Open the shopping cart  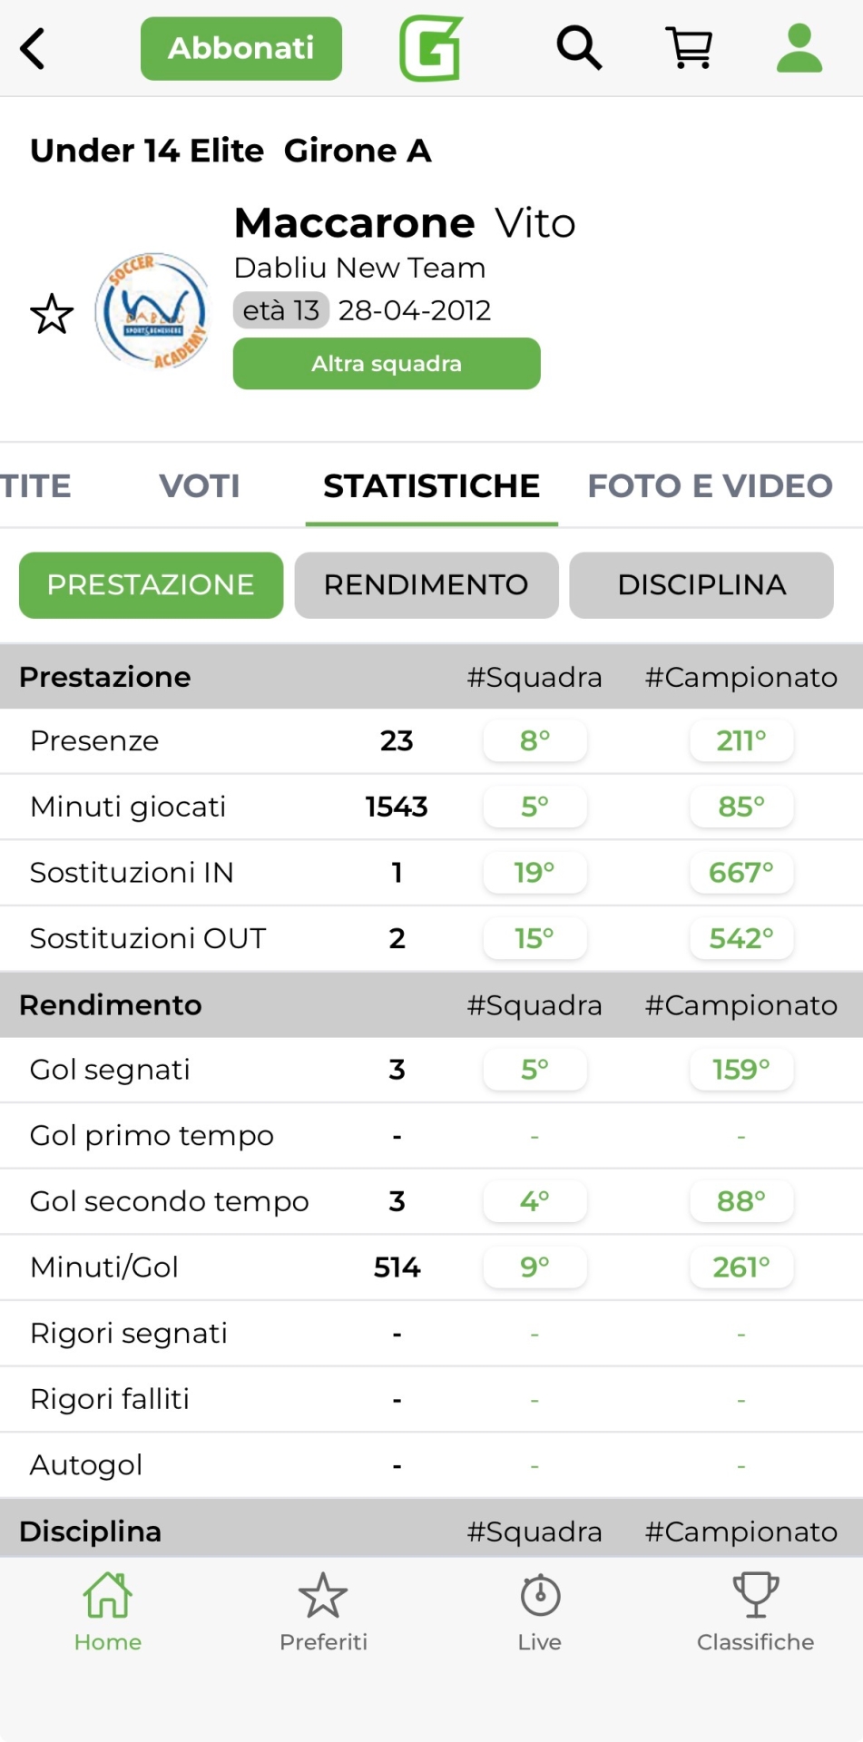pyautogui.click(x=690, y=48)
